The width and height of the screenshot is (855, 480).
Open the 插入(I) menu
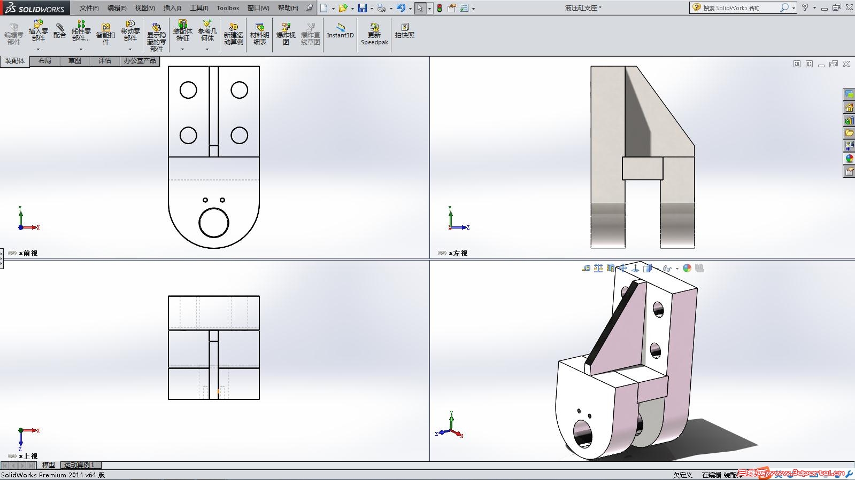pos(172,8)
